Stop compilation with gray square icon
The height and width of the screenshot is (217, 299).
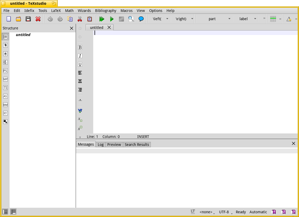coord(121,19)
